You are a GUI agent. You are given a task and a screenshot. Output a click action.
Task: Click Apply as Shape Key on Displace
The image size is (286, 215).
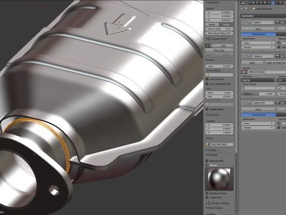(276, 63)
